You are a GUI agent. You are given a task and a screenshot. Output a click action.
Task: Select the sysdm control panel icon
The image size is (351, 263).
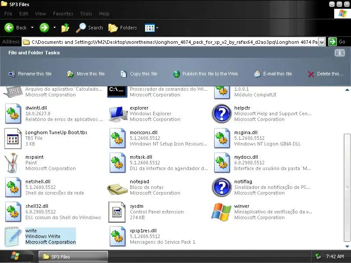tap(117, 212)
